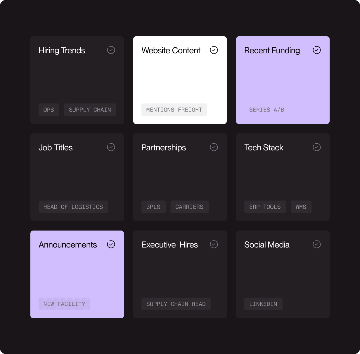Screen dimensions: 360x354
Task: Toggle the Recent Funding check circle
Action: click(317, 50)
